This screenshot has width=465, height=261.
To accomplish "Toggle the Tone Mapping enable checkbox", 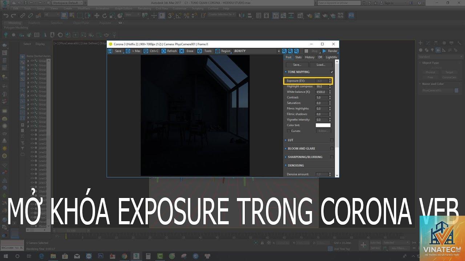I will tap(332, 72).
